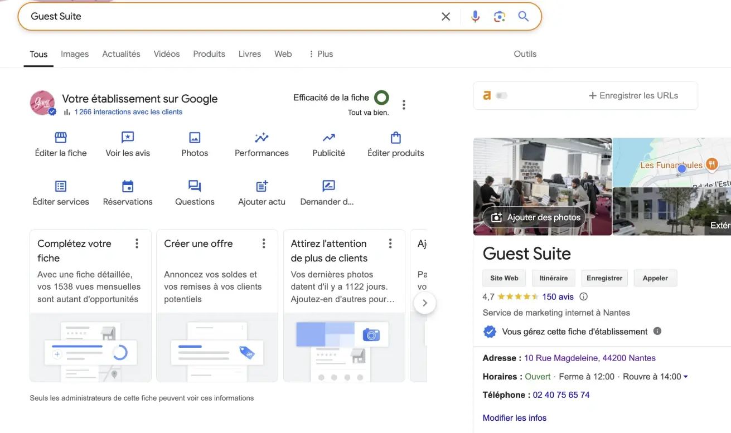Clear the search box with the X icon
Image resolution: width=731 pixels, height=433 pixels.
tap(446, 17)
